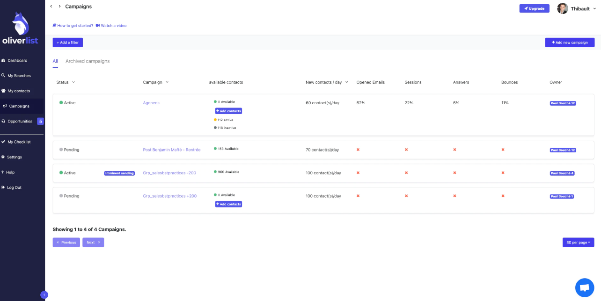
Task: Click the Dashboard icon in sidebar
Action: pos(3,61)
